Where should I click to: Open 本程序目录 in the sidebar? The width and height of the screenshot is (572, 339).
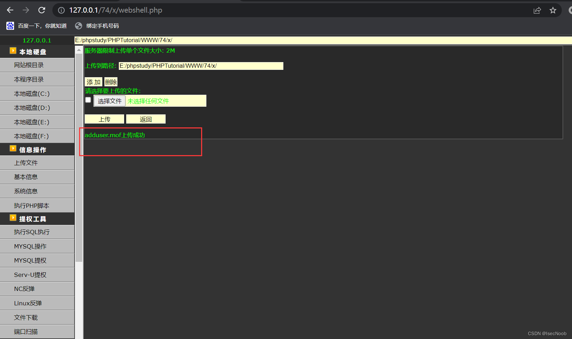(x=37, y=80)
